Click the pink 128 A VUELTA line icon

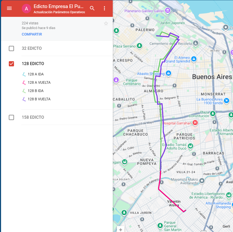(24, 82)
